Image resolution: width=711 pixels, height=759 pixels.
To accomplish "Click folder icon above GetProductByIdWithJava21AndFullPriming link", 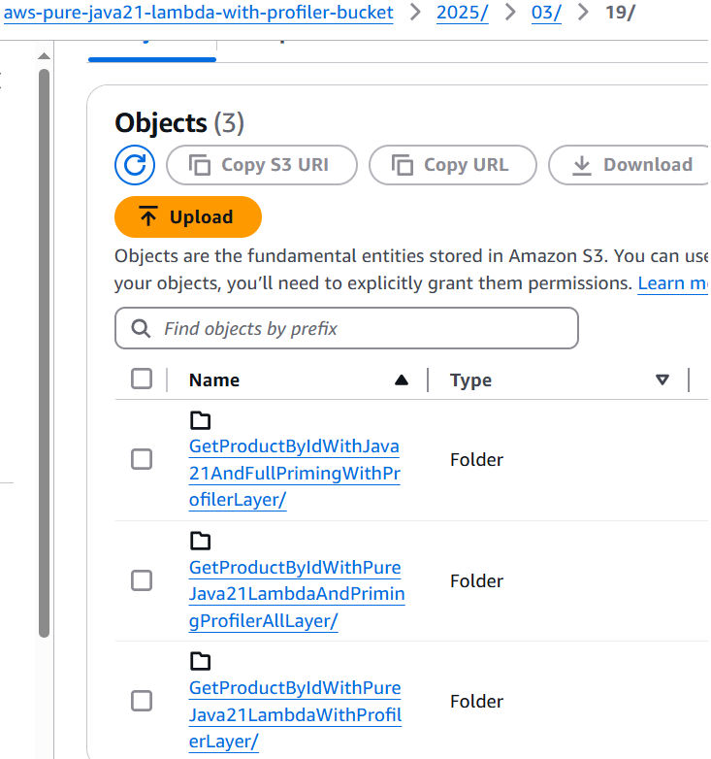I will (200, 420).
